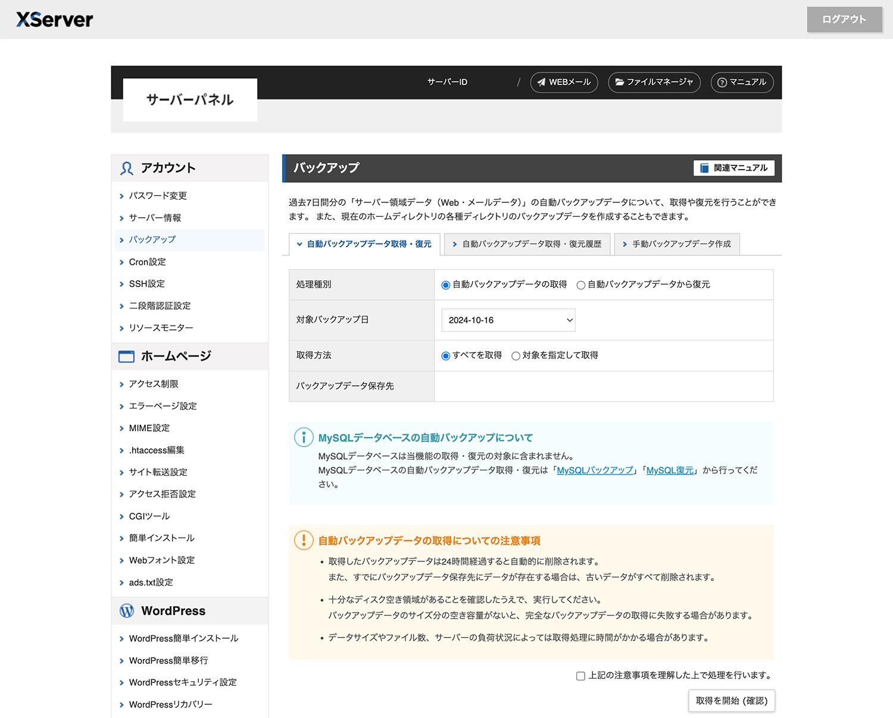
Task: Click the MySQL info circle icon
Action: [304, 438]
